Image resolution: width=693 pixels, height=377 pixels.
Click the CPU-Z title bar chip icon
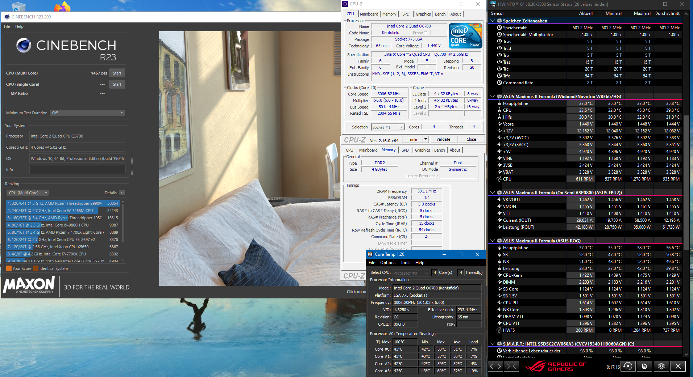(x=345, y=4)
